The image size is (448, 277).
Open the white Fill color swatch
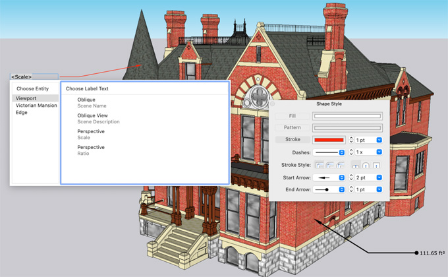tap(347, 116)
